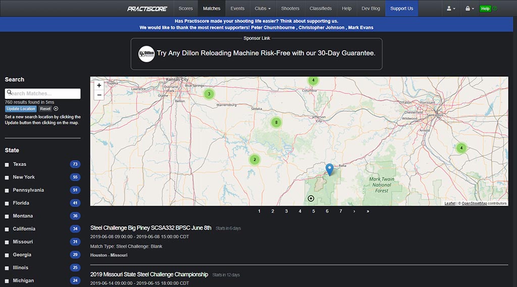Image resolution: width=517 pixels, height=287 pixels.
Task: Click the target circle icon beside Reset
Action: pyautogui.click(x=56, y=108)
